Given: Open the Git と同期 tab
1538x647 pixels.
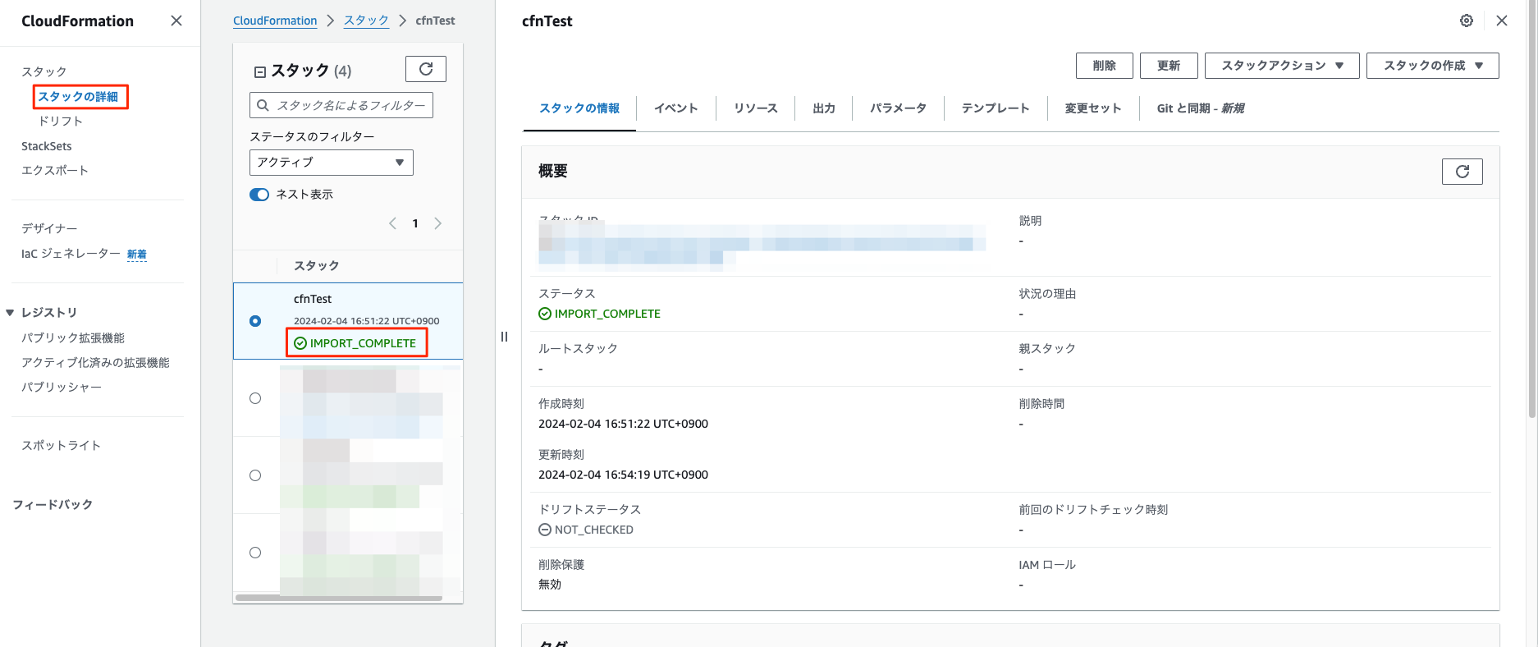Looking at the screenshot, I should 1201,108.
